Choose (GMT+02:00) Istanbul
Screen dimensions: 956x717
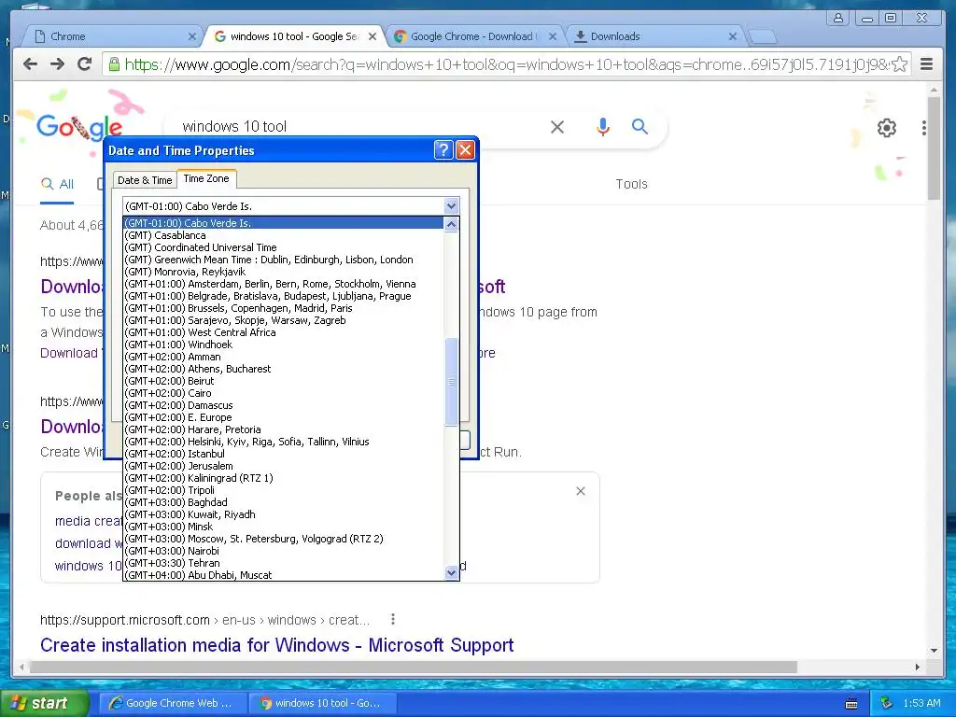pos(283,455)
